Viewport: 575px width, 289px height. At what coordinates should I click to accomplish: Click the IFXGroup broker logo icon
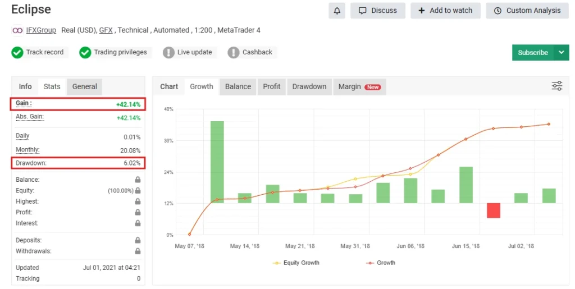(17, 30)
